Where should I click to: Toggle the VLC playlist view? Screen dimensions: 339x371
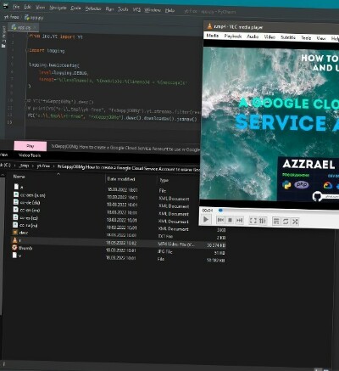tap(276, 222)
